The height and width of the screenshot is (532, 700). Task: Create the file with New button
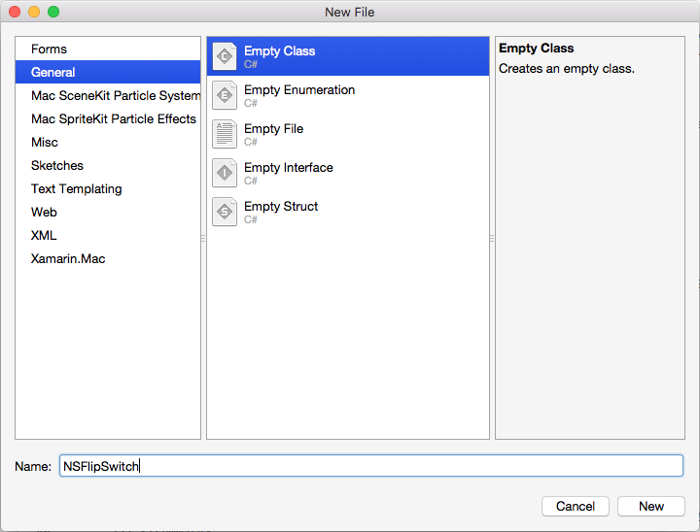(x=650, y=506)
